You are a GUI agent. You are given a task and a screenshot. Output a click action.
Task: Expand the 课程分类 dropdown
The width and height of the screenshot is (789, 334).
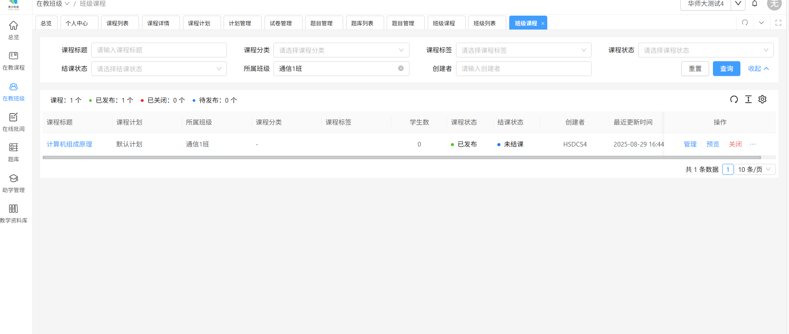click(x=341, y=50)
